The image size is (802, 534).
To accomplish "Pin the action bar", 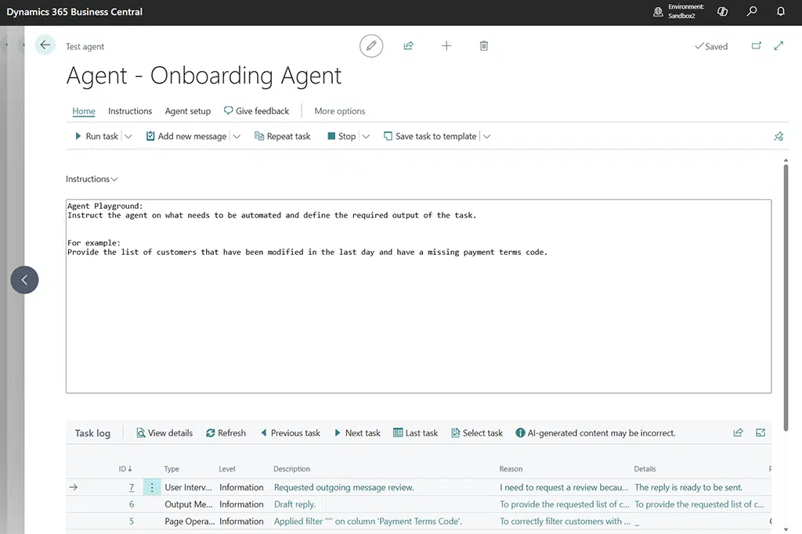I will (779, 136).
